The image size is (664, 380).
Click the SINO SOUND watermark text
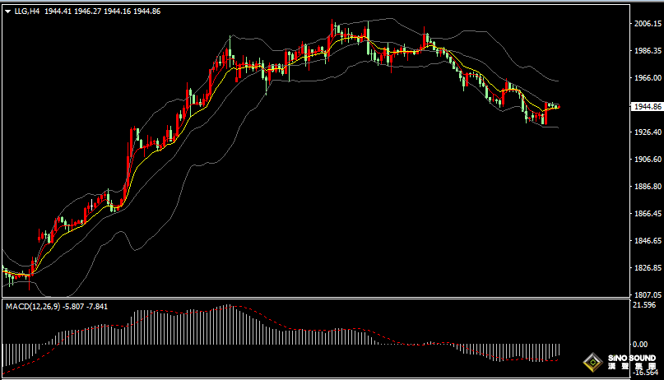[x=630, y=359]
